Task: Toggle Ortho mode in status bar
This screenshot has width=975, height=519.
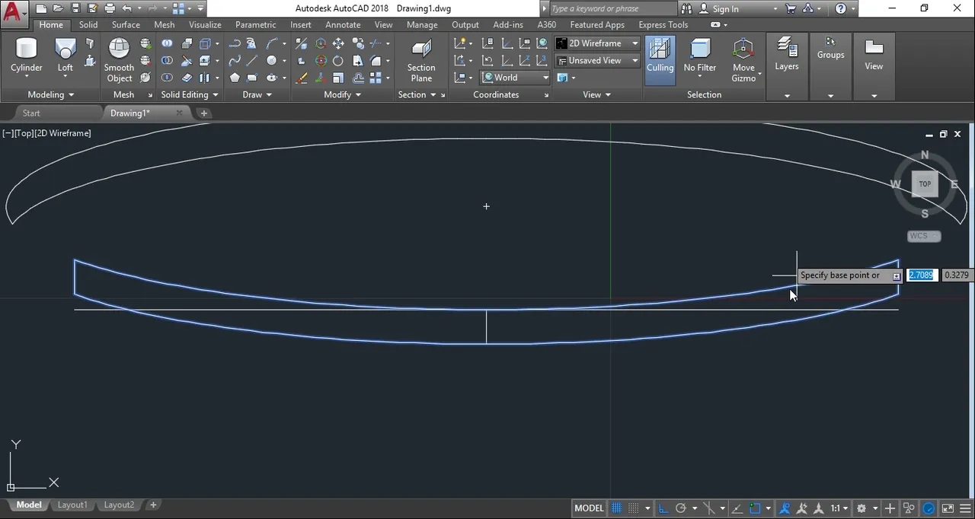Action: (x=663, y=508)
